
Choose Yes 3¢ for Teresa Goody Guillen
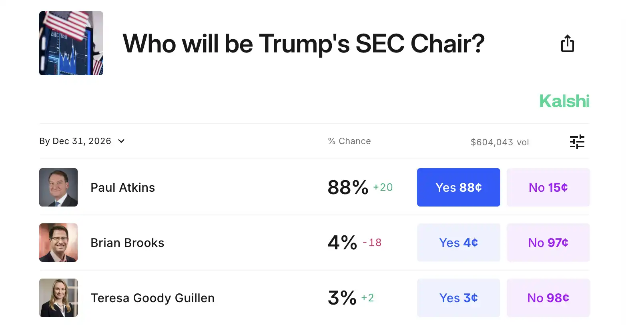tap(458, 298)
